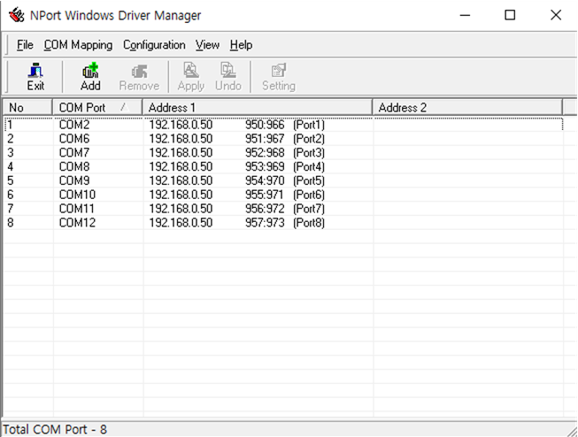Click the 953:969 port value
The image size is (578, 437).
pos(265,166)
